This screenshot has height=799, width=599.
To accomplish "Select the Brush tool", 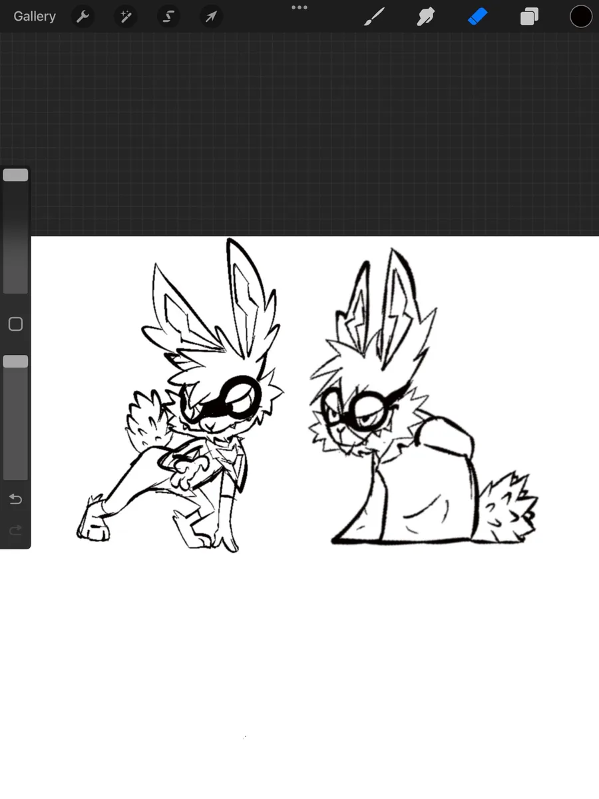I will pyautogui.click(x=375, y=17).
